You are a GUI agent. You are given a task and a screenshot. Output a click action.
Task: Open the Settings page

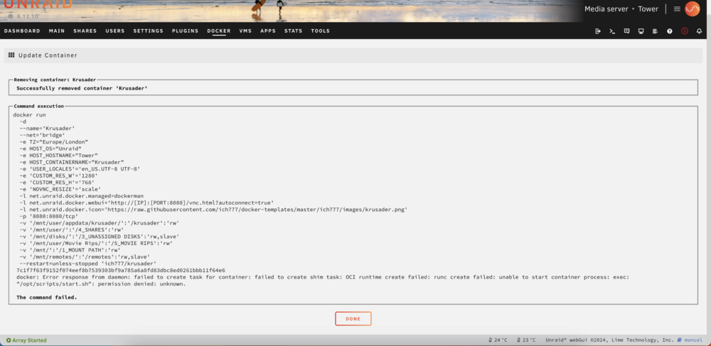(149, 31)
